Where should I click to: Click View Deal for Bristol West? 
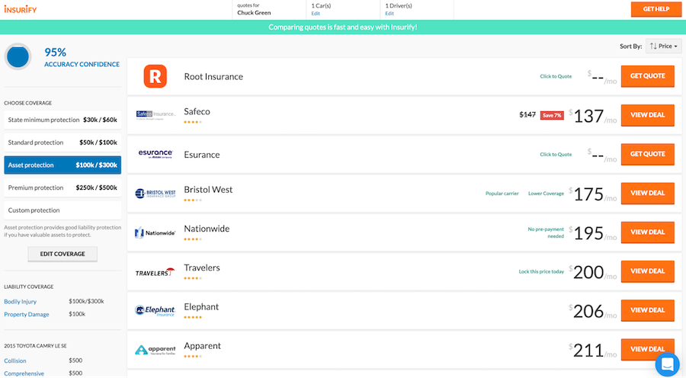tap(647, 193)
